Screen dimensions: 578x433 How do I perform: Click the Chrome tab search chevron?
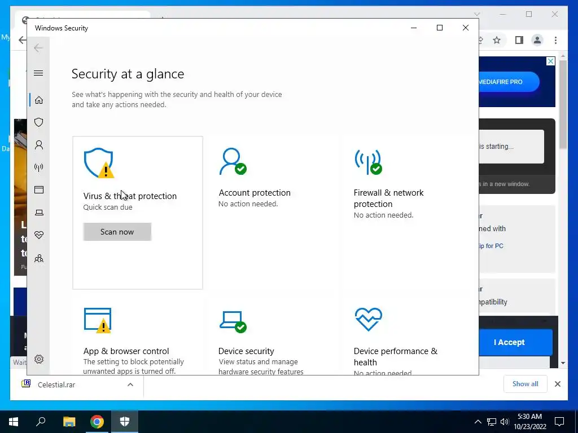(476, 14)
